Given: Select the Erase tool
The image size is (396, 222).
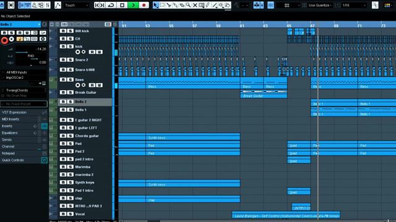Looking at the screenshot, I should pyautogui.click(x=182, y=5).
